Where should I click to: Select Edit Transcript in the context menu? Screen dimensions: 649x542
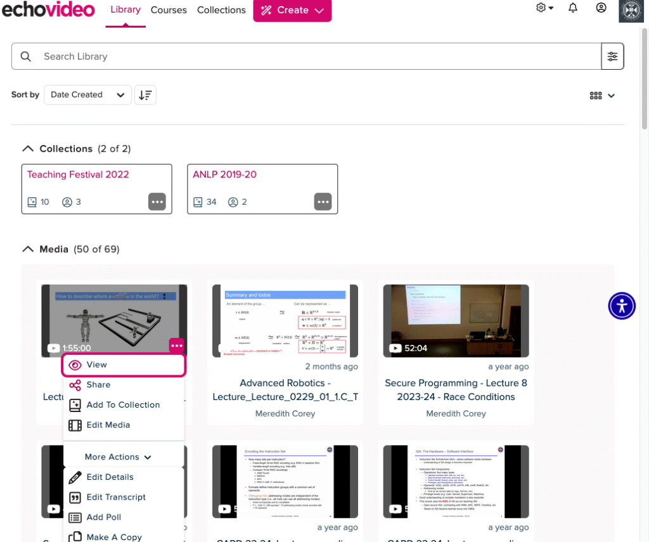click(117, 497)
